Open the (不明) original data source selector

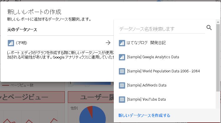click(60, 43)
